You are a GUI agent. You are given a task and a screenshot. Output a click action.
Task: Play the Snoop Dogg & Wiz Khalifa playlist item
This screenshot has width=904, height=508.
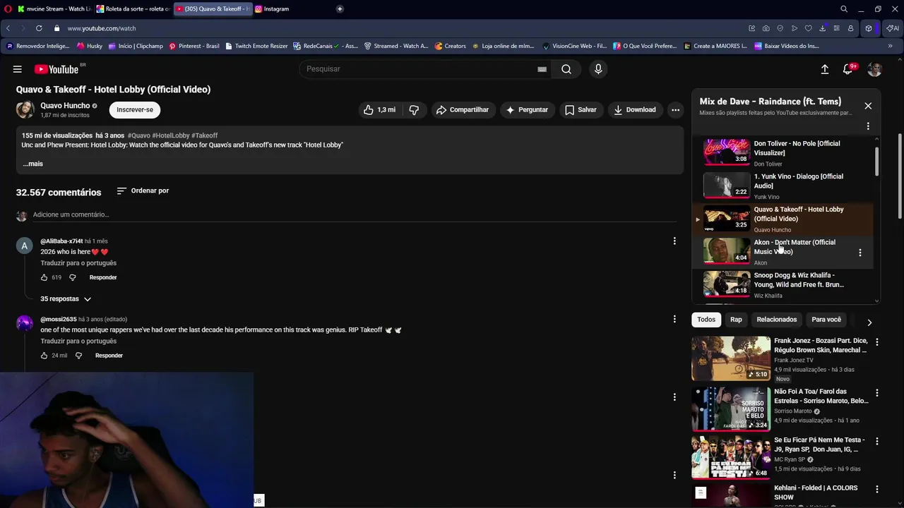point(783,284)
